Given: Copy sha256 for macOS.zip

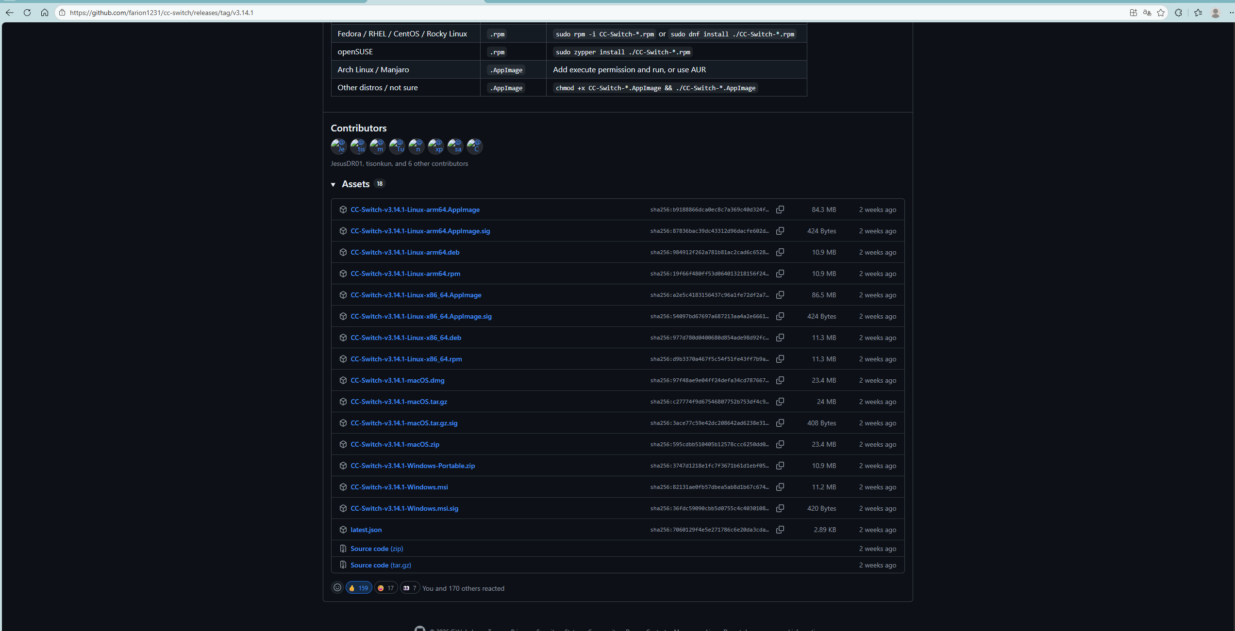Looking at the screenshot, I should tap(780, 444).
